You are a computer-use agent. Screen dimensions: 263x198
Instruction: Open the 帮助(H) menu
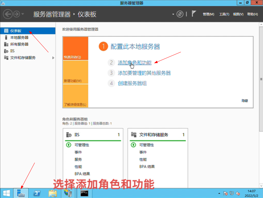(x=252, y=14)
